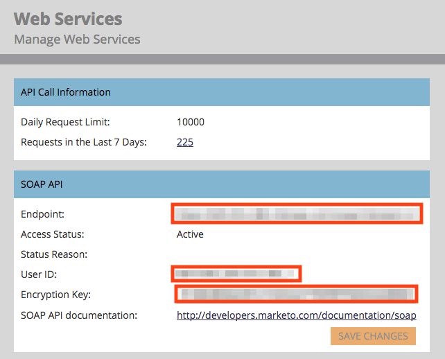Click the Daily Request Limit label

pos(65,122)
